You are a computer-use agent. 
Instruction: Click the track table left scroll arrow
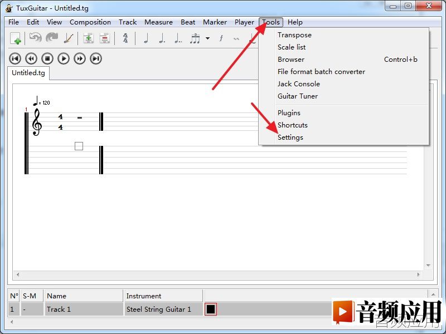click(12, 322)
